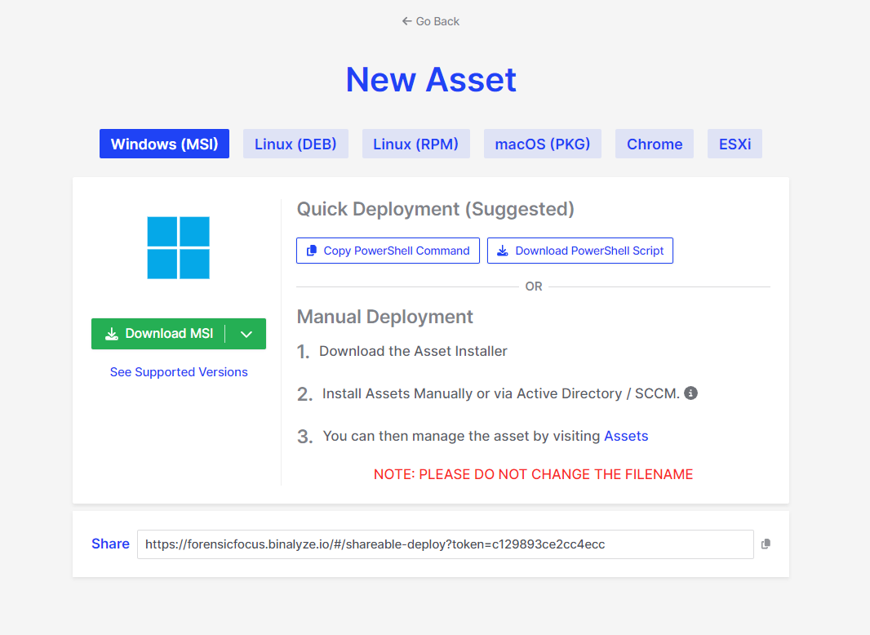Click the info icon beside SCCM
The image size is (870, 635).
[x=690, y=393]
